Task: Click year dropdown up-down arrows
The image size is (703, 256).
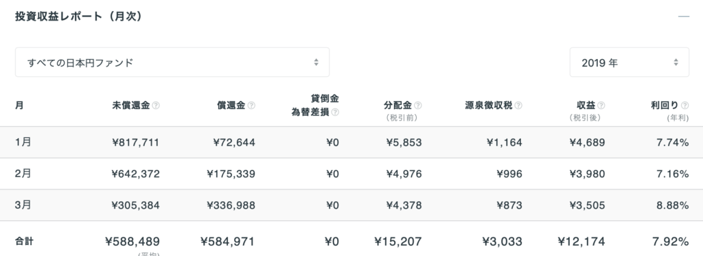Action: click(x=676, y=62)
